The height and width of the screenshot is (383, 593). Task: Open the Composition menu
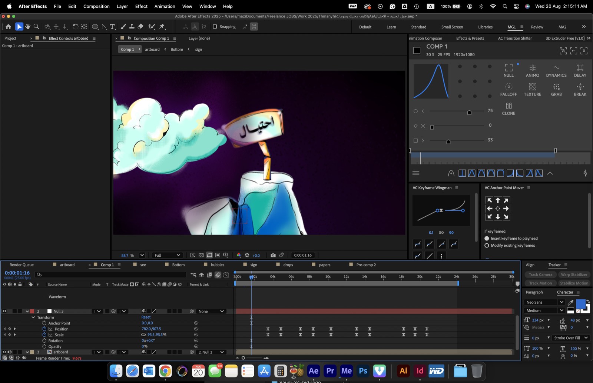tap(96, 6)
